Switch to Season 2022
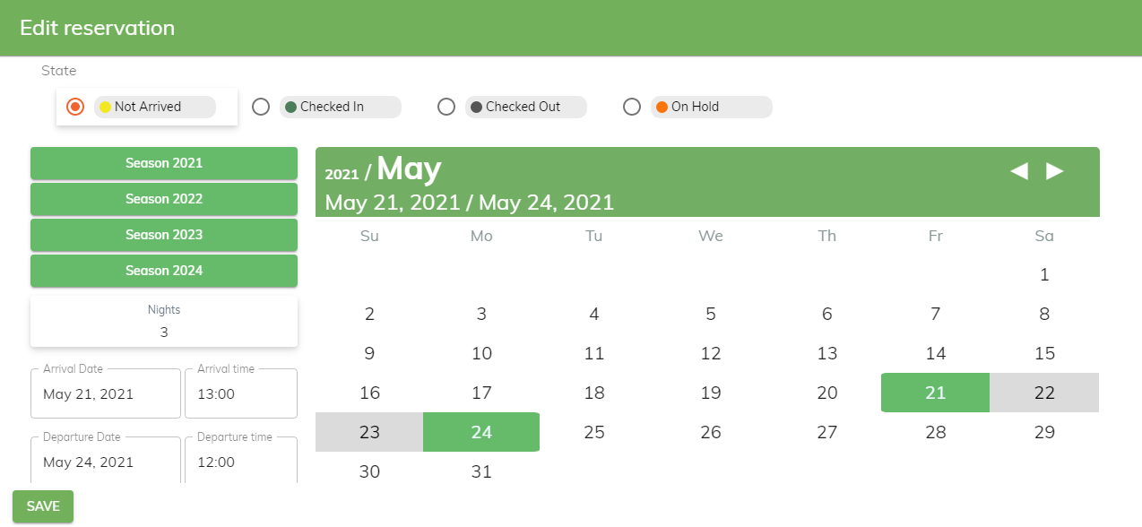Viewport: 1142px width, 527px height. click(164, 199)
